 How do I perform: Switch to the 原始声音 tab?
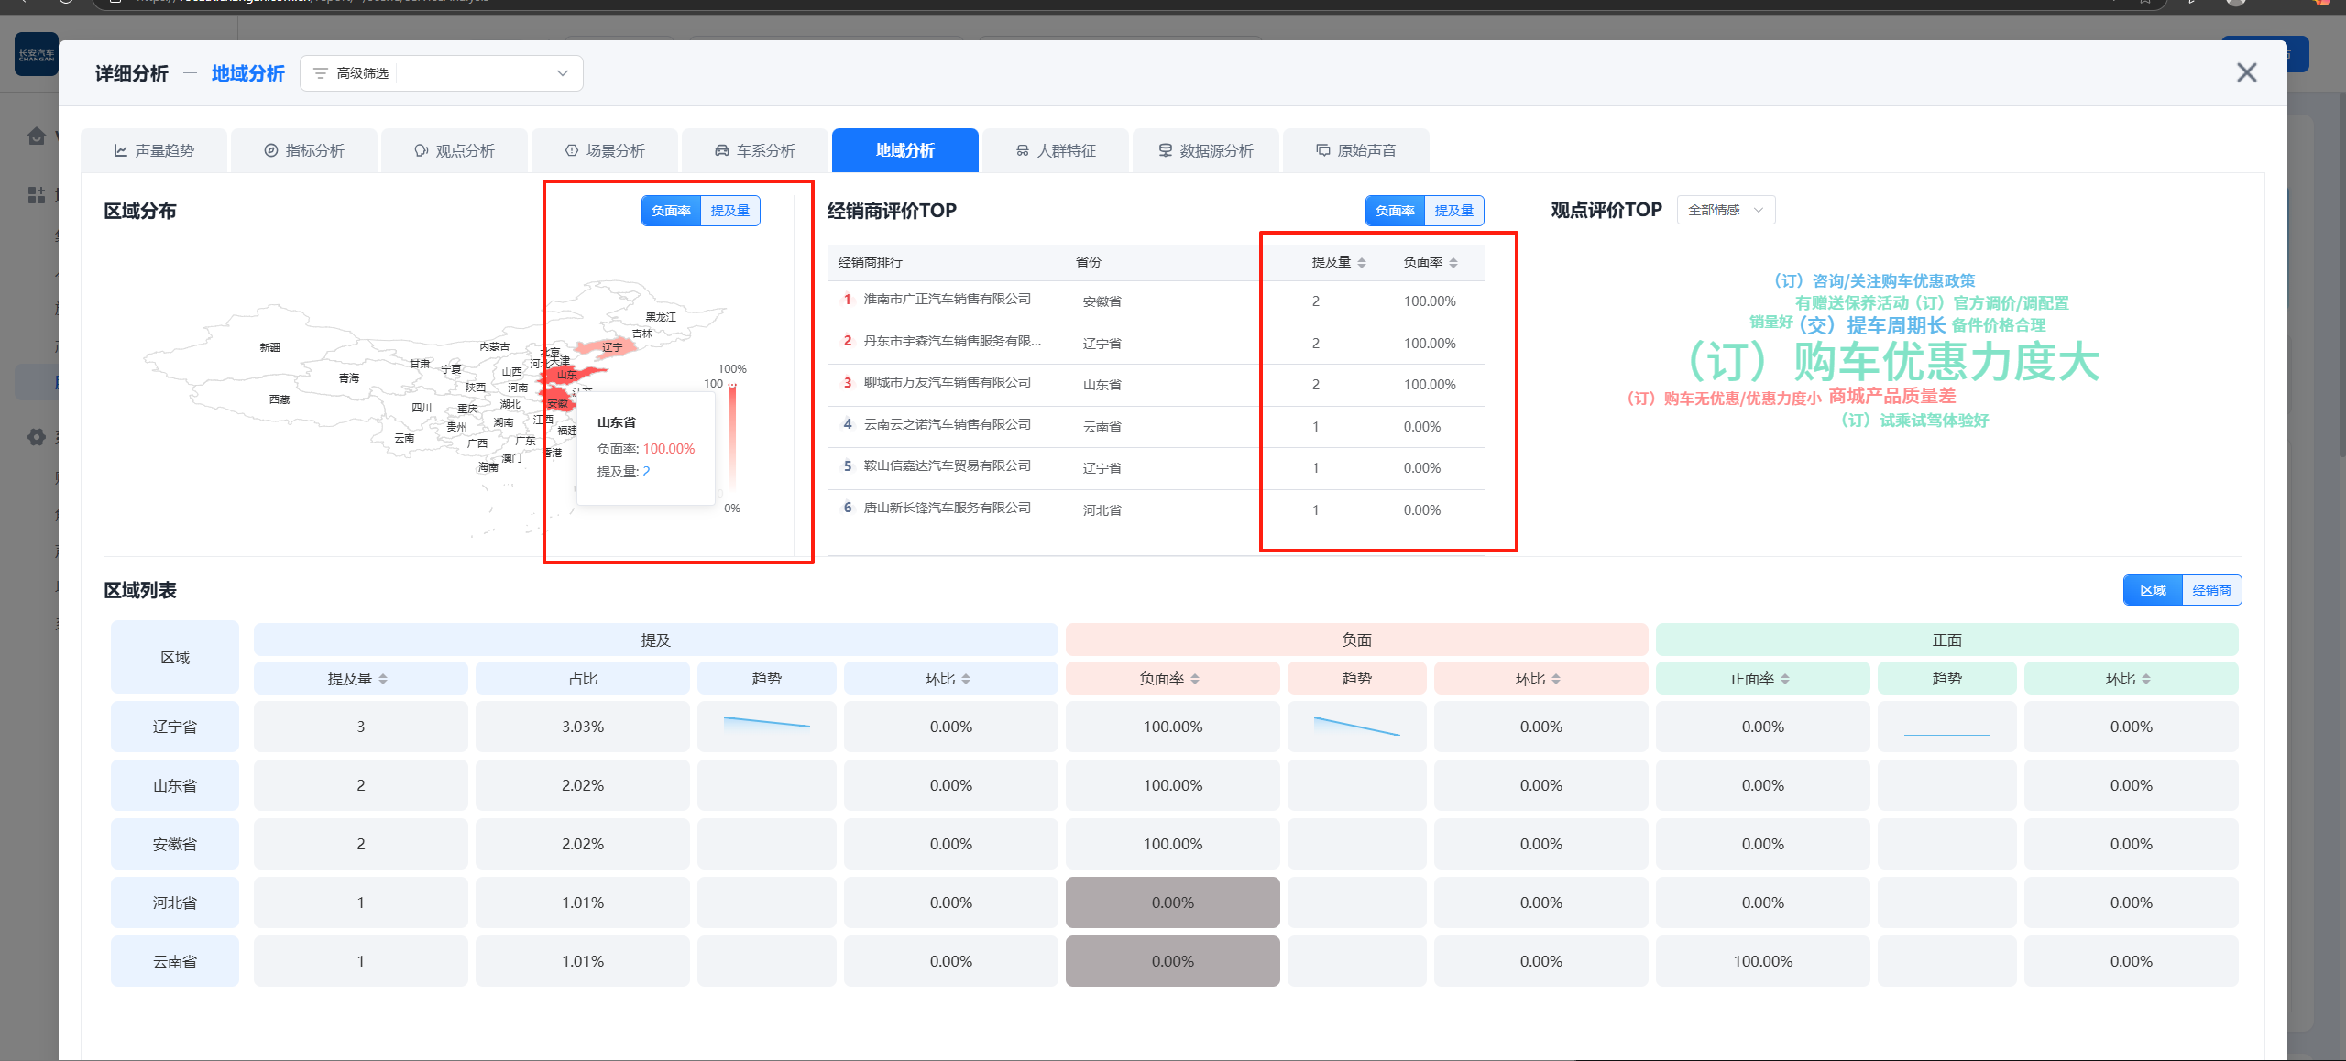pyautogui.click(x=1356, y=150)
